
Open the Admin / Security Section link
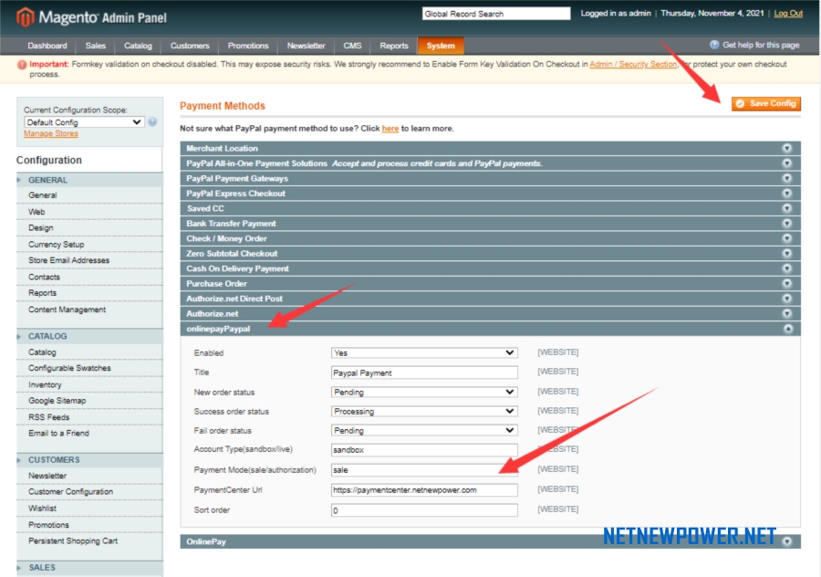click(633, 64)
